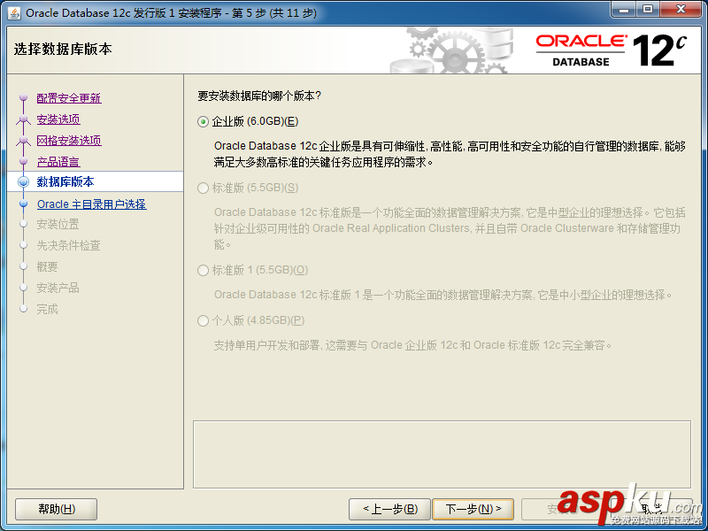
Task: Click the step bullet beside 安装产品
Action: pos(24,288)
